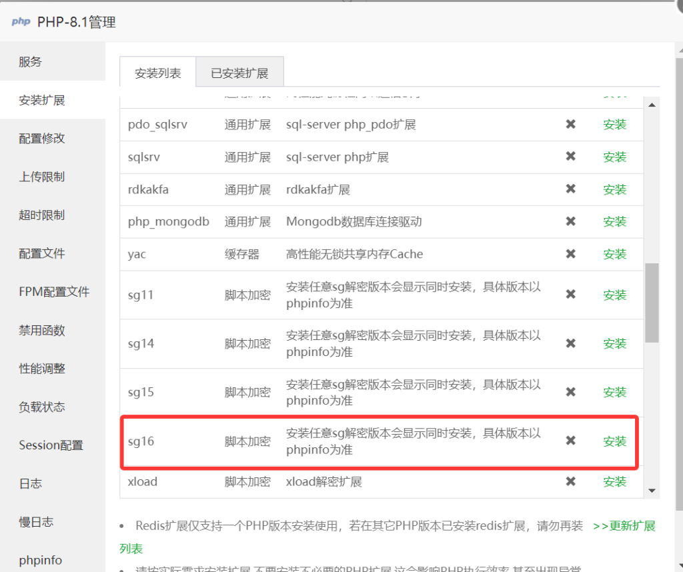
Task: Open 禁用函数 settings page
Action: pos(42,331)
